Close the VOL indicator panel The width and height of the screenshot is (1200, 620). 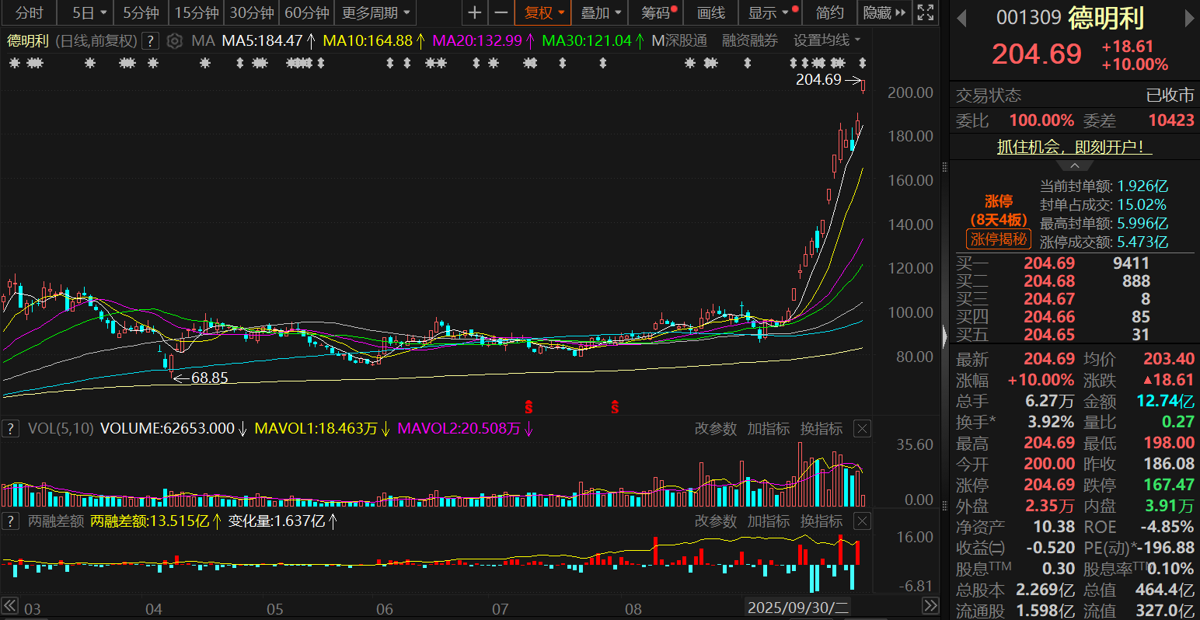[x=862, y=429]
